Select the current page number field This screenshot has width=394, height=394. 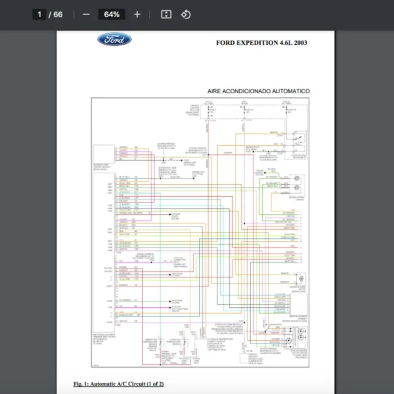click(x=39, y=14)
